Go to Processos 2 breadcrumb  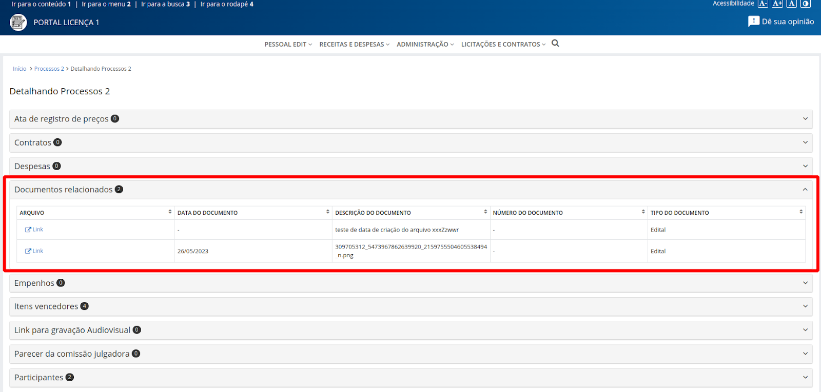[x=49, y=69]
